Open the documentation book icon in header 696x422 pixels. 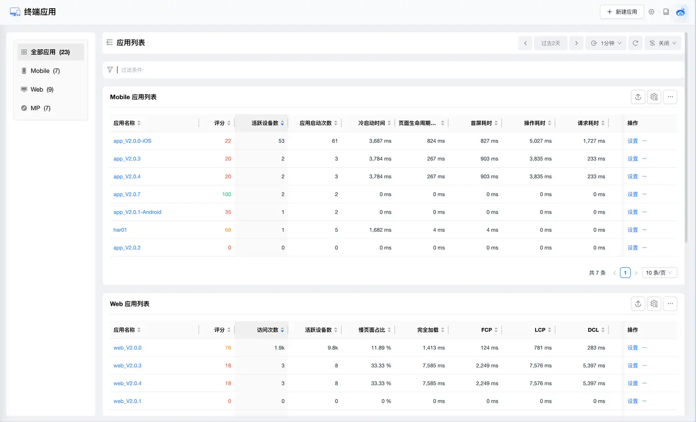tap(666, 12)
